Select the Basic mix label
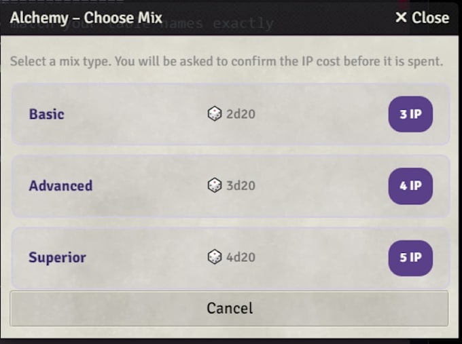Screen dimensions: 462x344 pos(47,114)
